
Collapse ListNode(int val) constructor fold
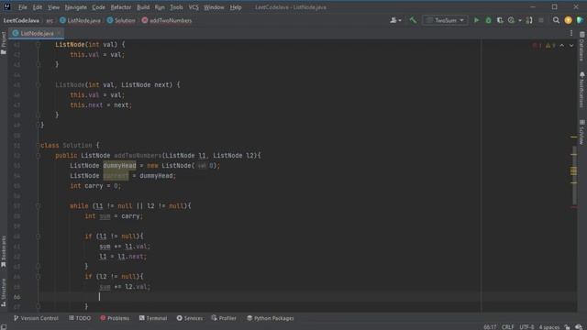tap(38, 45)
